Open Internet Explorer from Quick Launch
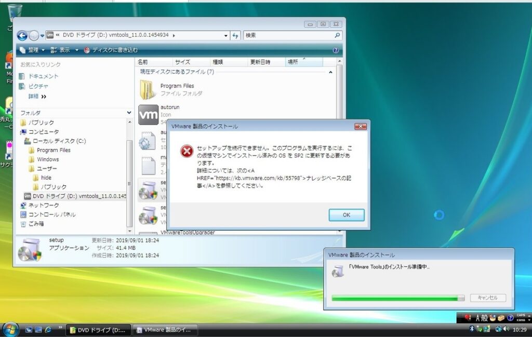The height and width of the screenshot is (337, 532). (x=48, y=330)
